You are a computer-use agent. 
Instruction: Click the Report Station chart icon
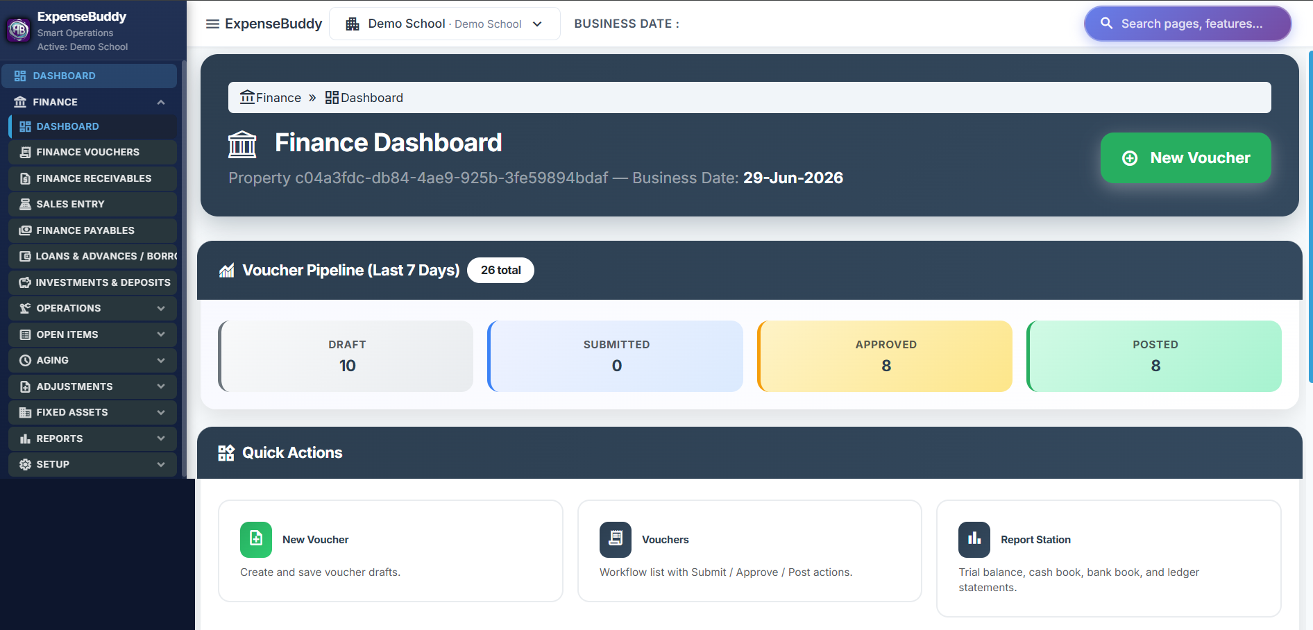click(x=974, y=539)
